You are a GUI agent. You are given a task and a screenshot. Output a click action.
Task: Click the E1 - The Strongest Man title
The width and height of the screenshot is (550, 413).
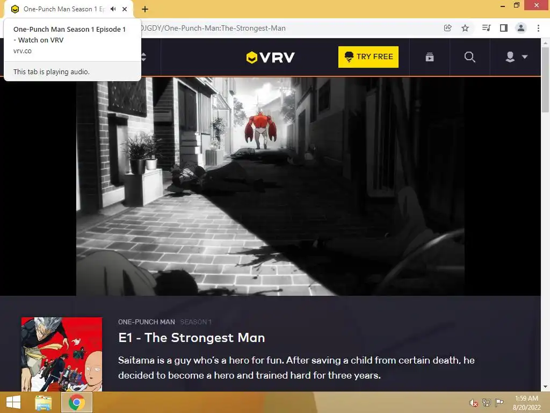pyautogui.click(x=192, y=338)
